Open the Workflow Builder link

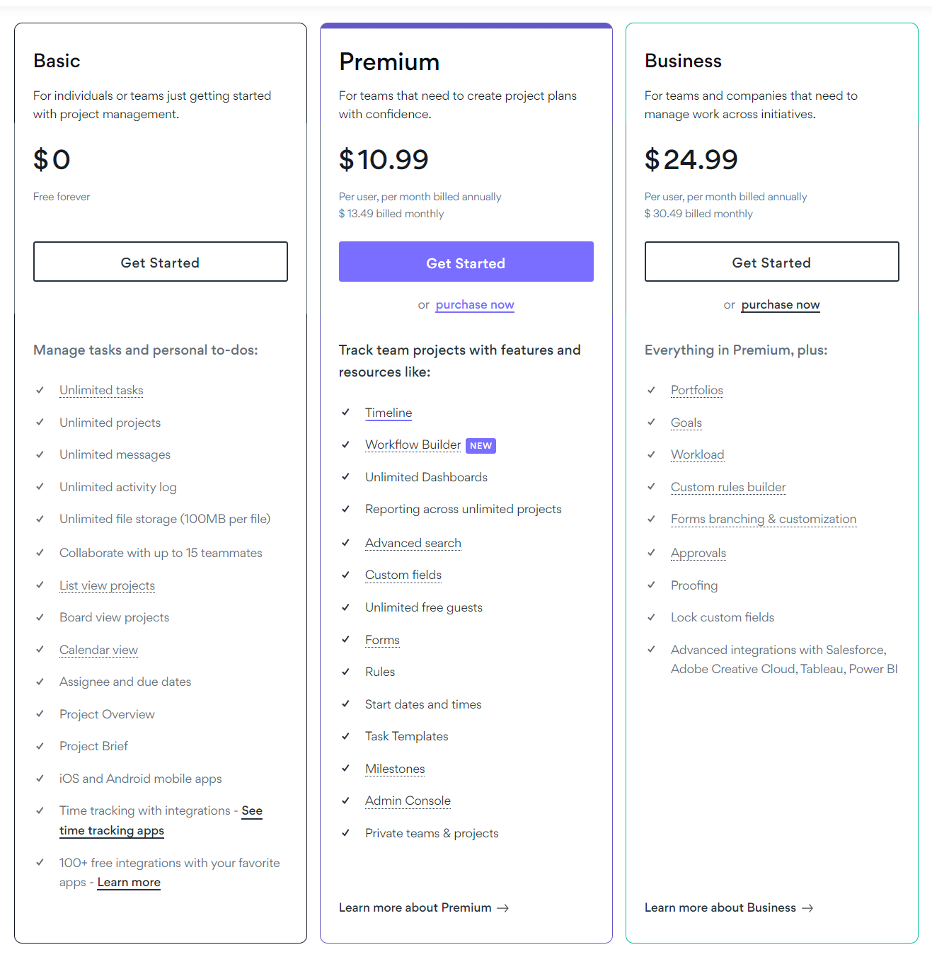(x=413, y=445)
